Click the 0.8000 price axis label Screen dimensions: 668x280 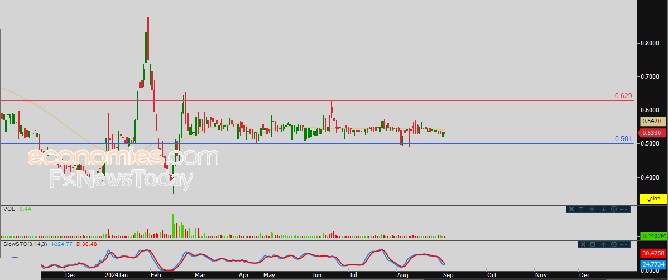click(650, 43)
